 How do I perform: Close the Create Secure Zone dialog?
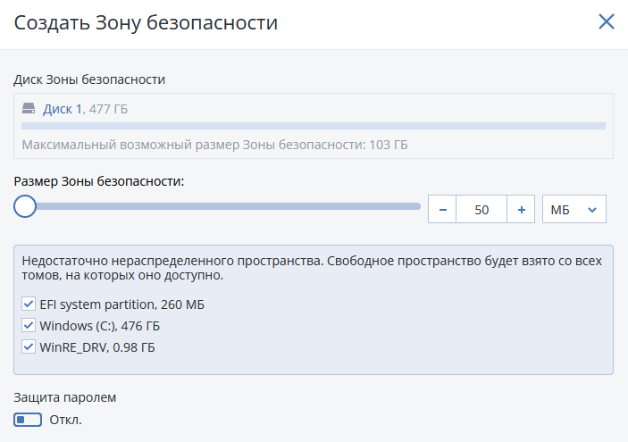click(x=607, y=22)
